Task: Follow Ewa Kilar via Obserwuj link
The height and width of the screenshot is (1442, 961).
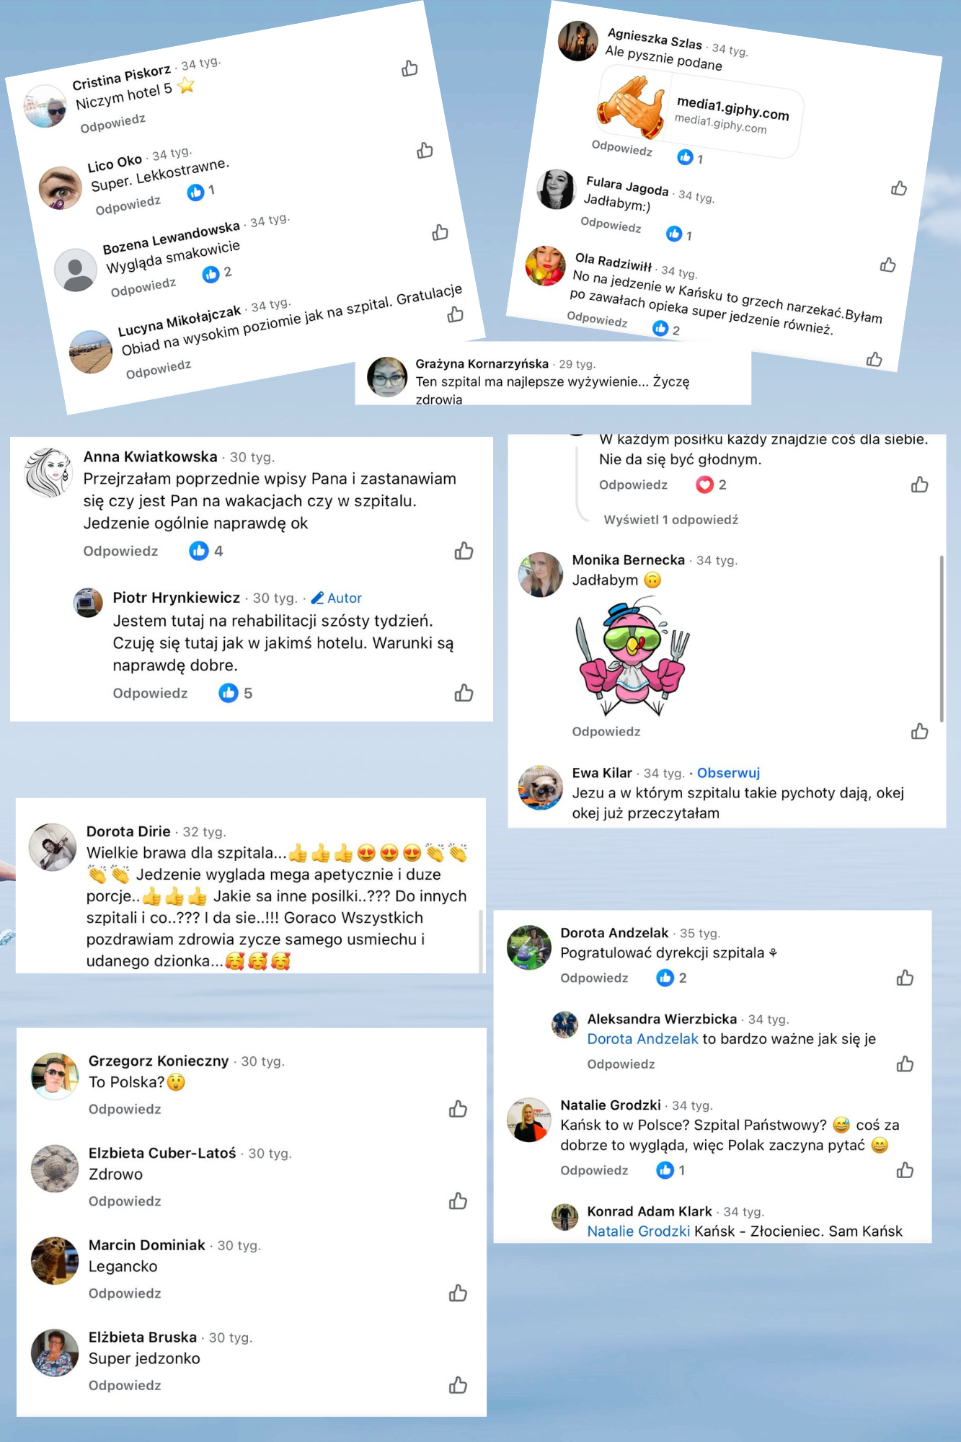Action: pos(728,773)
